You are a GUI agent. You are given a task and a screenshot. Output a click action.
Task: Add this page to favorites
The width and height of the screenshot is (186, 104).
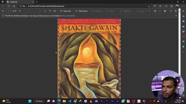coord(149,6)
